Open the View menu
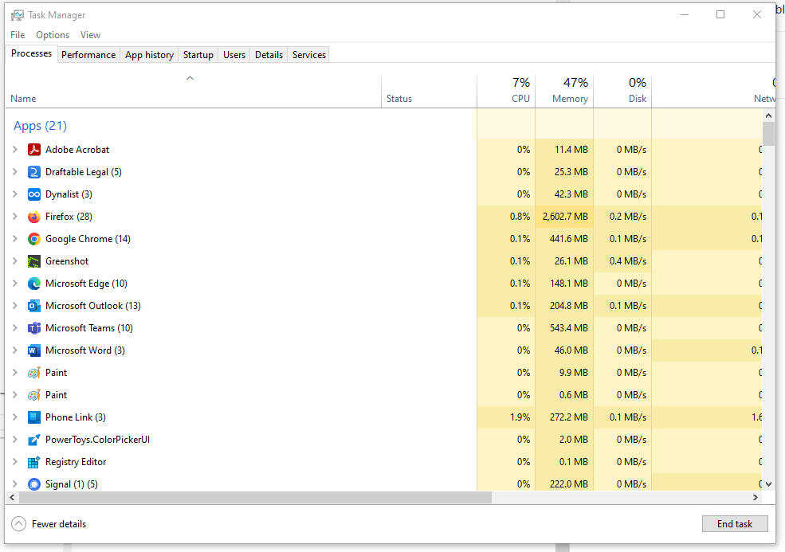This screenshot has width=785, height=552. click(x=90, y=35)
